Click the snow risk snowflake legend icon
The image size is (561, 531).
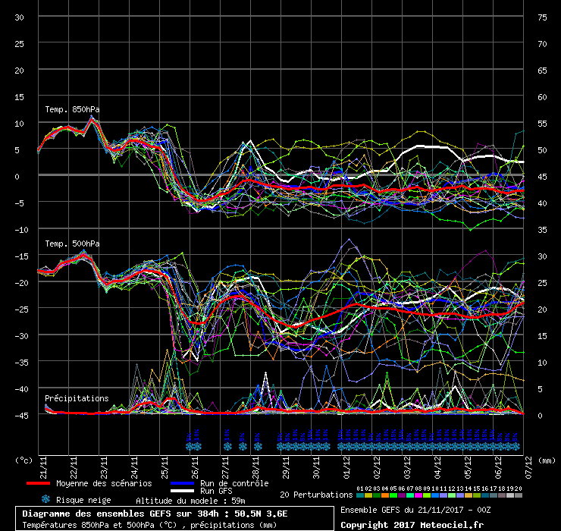click(x=45, y=499)
